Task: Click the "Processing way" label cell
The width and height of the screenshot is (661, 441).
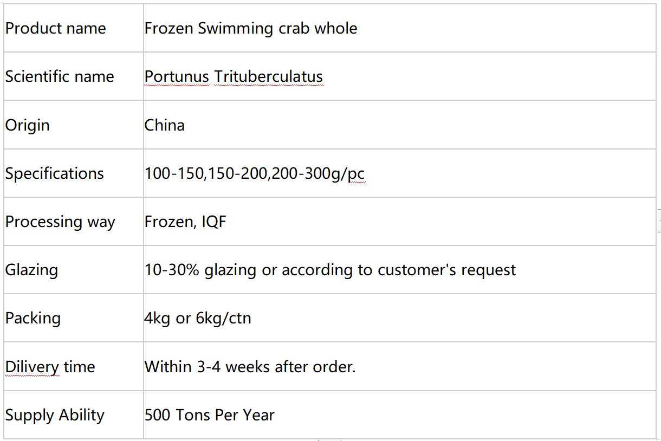Action: point(74,221)
